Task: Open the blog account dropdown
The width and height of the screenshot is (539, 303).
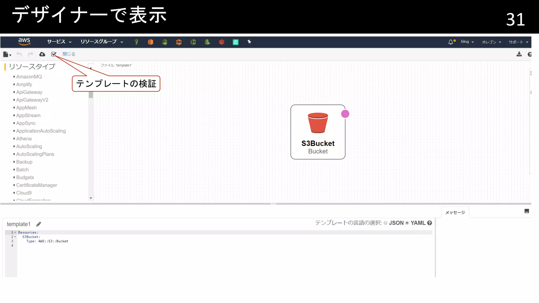Action: click(x=467, y=42)
